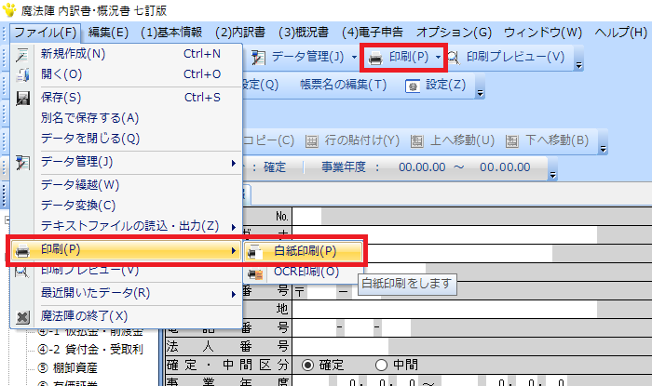Click the No. input field

coord(306,216)
